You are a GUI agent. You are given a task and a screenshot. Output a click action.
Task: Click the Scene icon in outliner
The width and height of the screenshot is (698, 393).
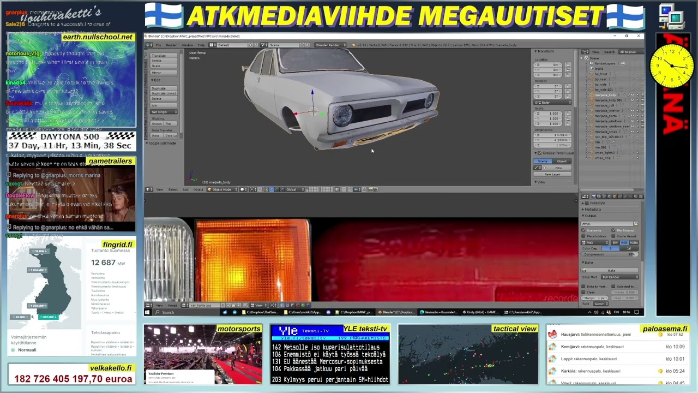[587, 58]
